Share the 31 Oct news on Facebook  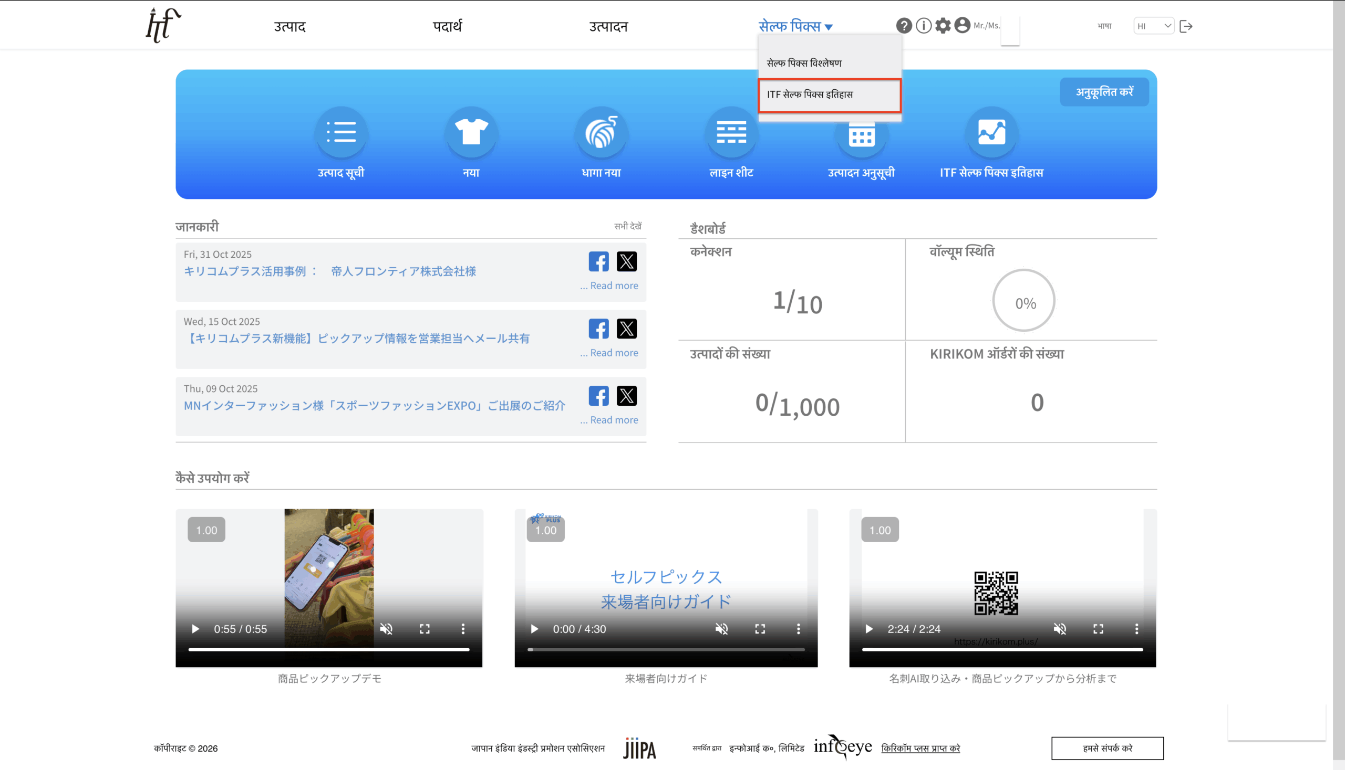pyautogui.click(x=598, y=261)
